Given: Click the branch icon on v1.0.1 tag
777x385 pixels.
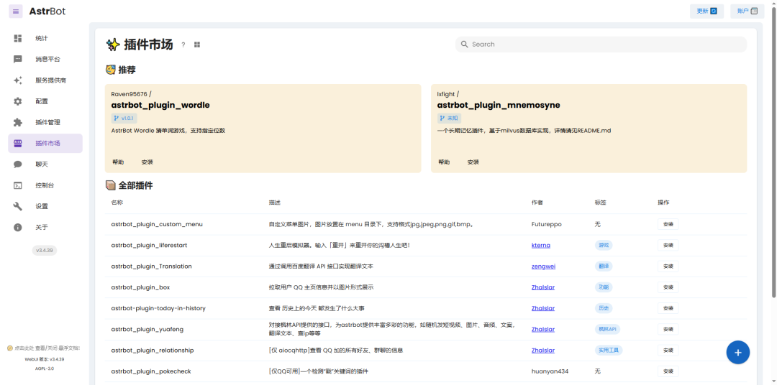Looking at the screenshot, I should pyautogui.click(x=117, y=119).
